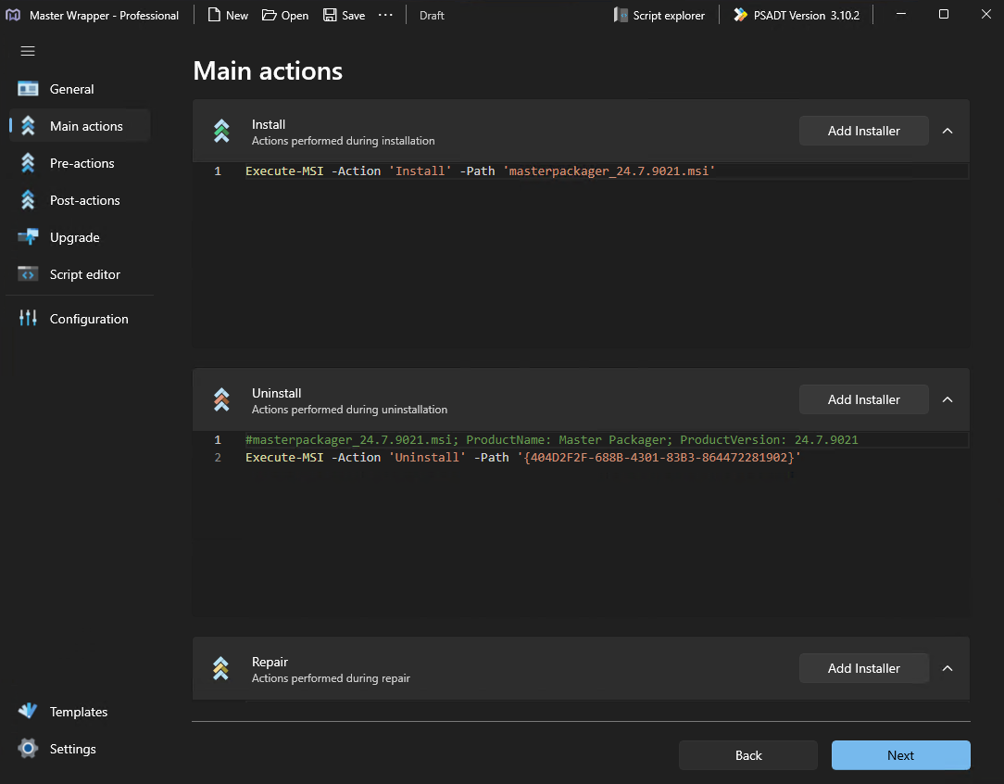Click the green Install section icon
1004x784 pixels.
[x=221, y=131]
